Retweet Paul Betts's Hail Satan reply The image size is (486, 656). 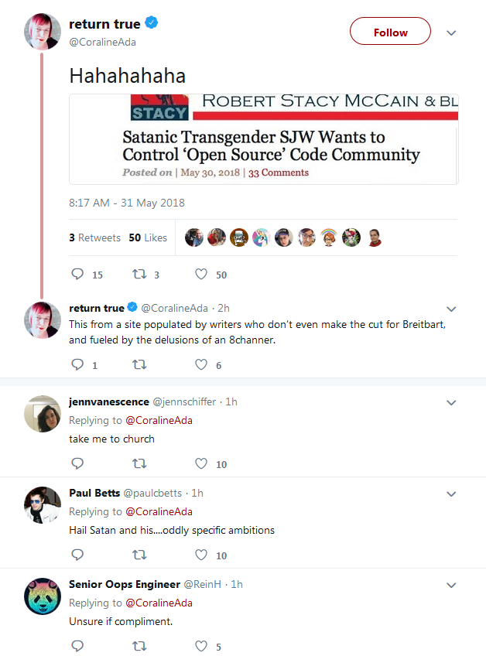click(x=139, y=555)
